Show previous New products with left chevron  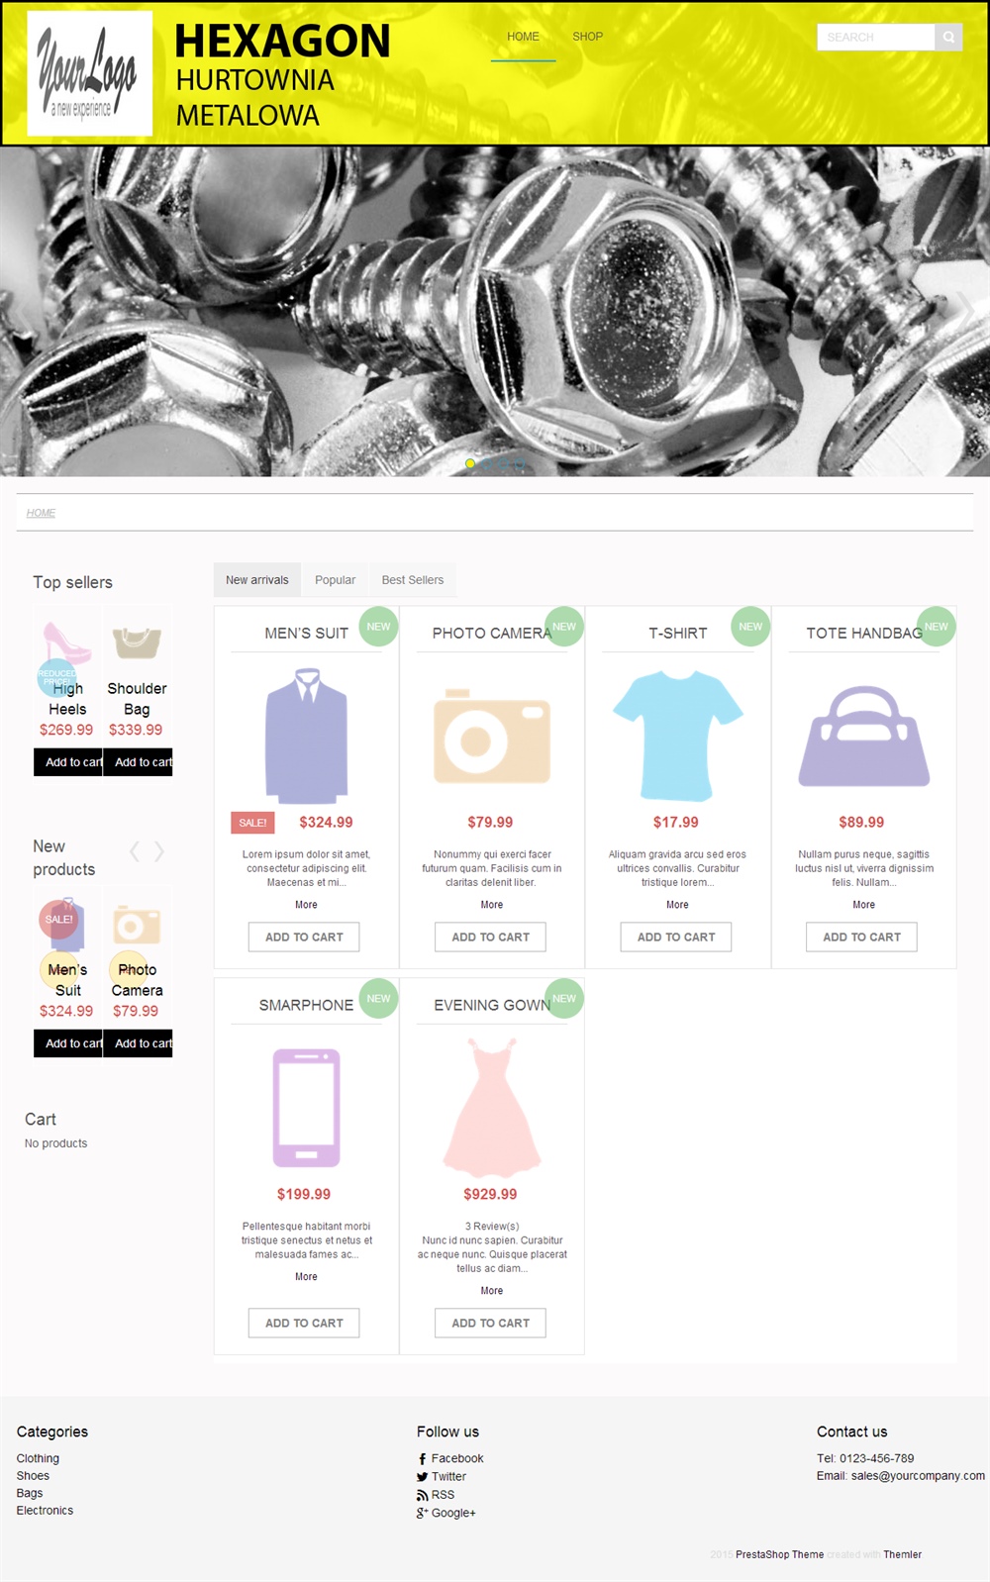click(136, 851)
